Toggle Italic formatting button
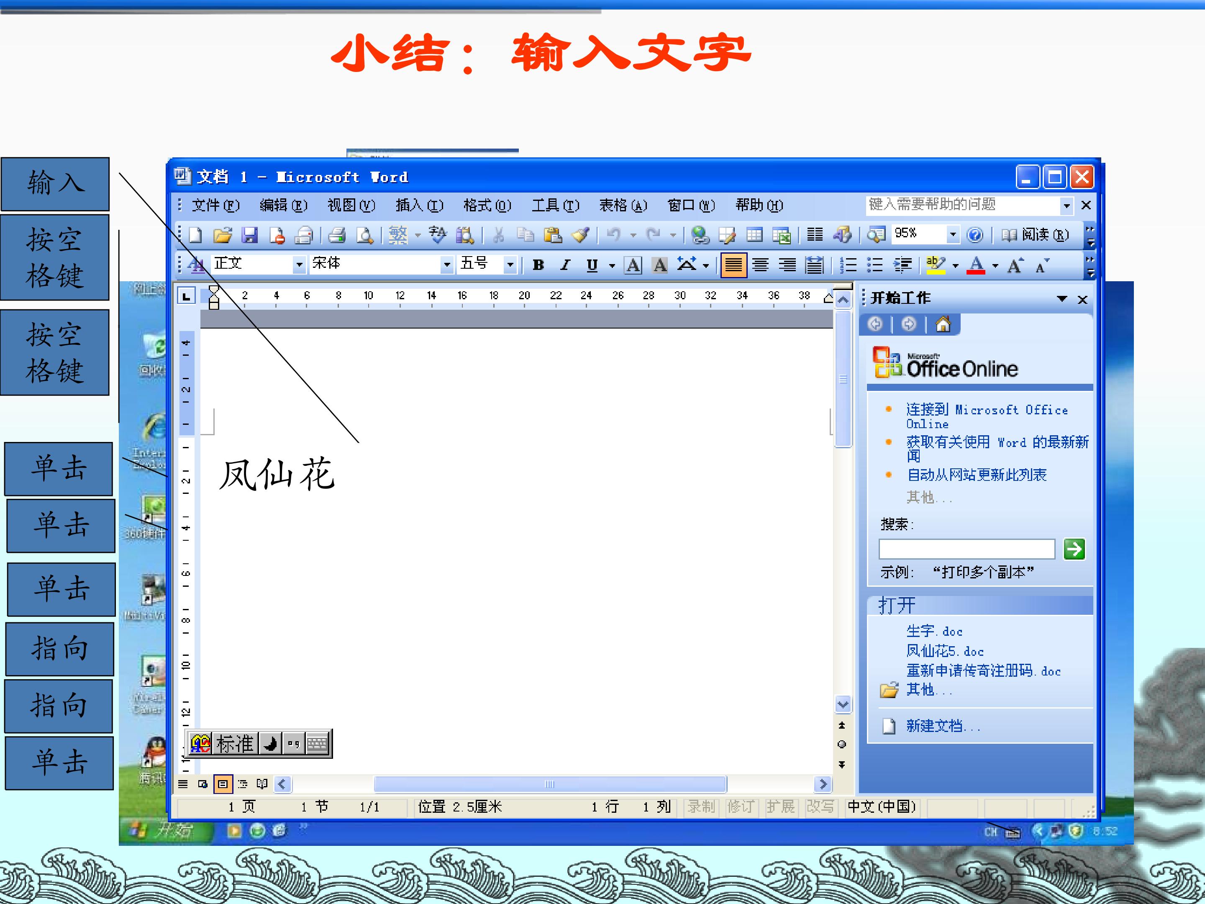1205x904 pixels. click(565, 265)
